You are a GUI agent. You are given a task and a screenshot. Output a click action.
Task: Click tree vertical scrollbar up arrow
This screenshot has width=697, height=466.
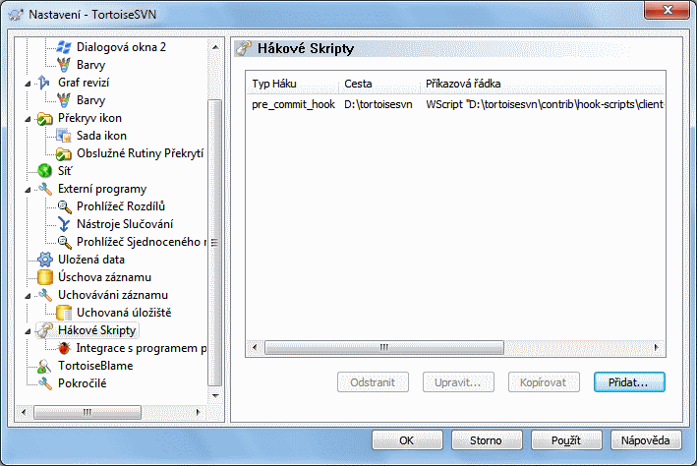click(x=215, y=47)
